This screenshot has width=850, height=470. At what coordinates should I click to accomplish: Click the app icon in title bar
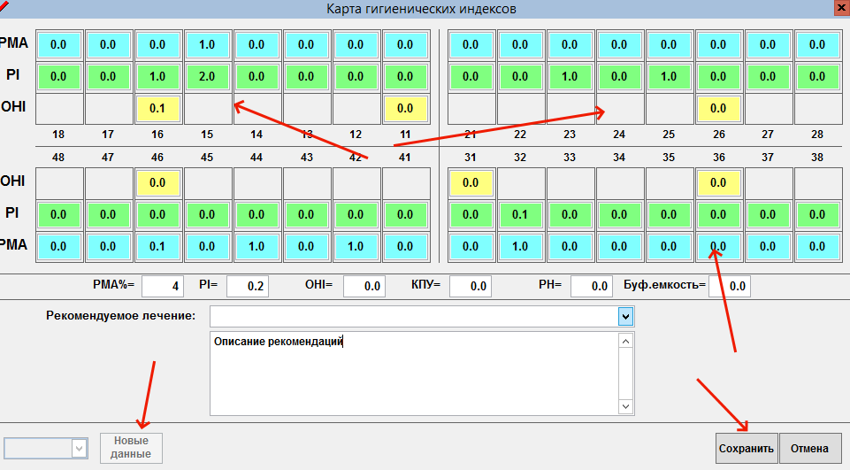tap(5, 8)
